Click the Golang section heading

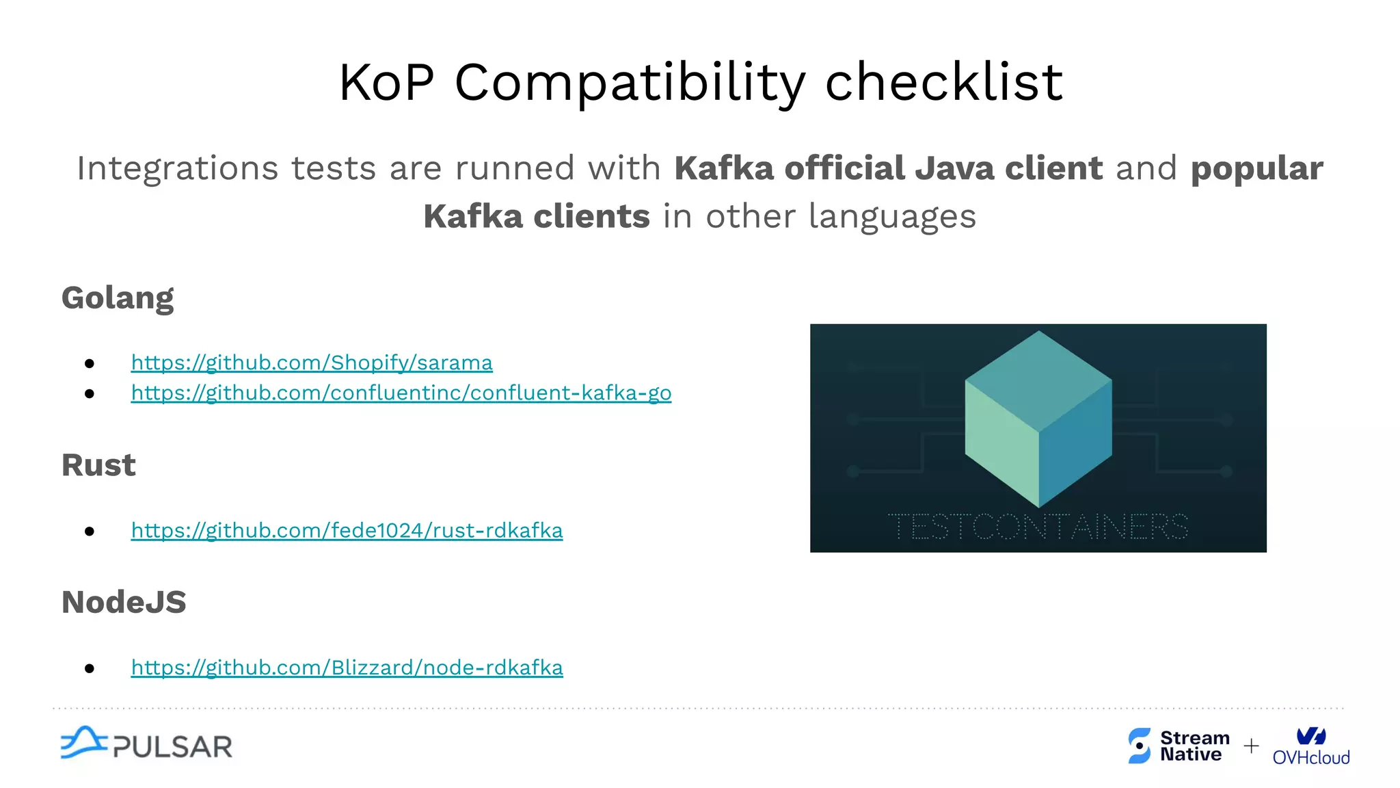coord(118,298)
